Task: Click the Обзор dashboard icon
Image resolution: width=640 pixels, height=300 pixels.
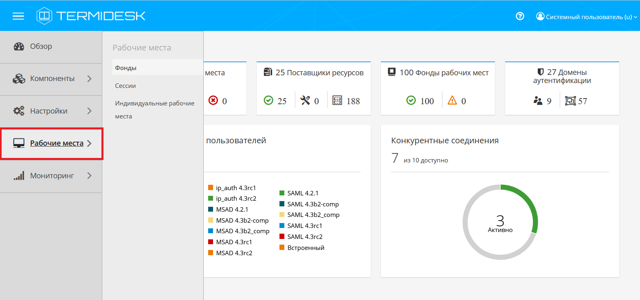Action: 19,46
